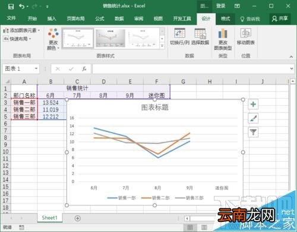Click 销售三部 gray legend entry
This screenshot has height=232, width=297.
[189, 198]
